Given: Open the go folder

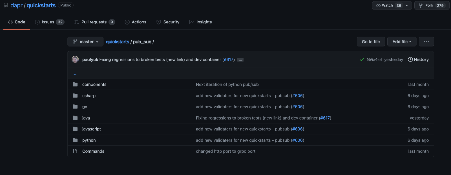Looking at the screenshot, I should pos(85,107).
